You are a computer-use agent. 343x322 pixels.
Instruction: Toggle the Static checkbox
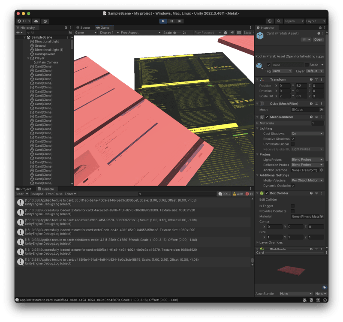click(307, 65)
